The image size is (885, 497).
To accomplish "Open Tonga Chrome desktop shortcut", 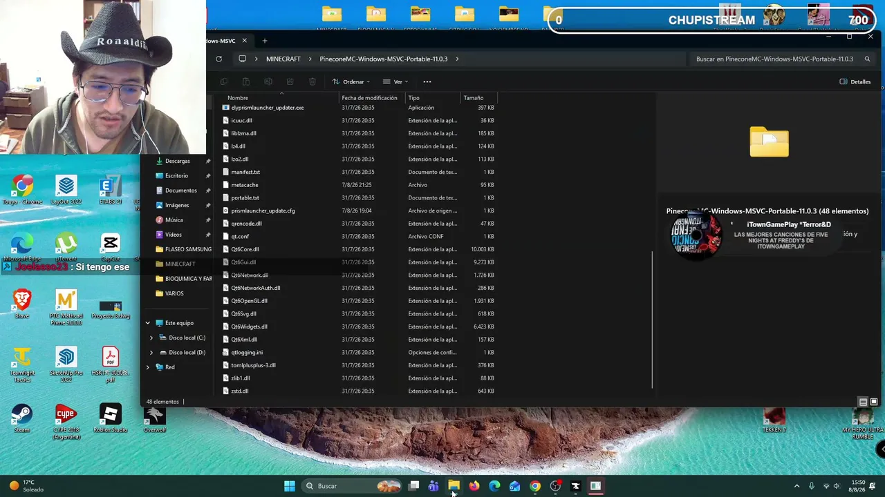I will tap(22, 190).
